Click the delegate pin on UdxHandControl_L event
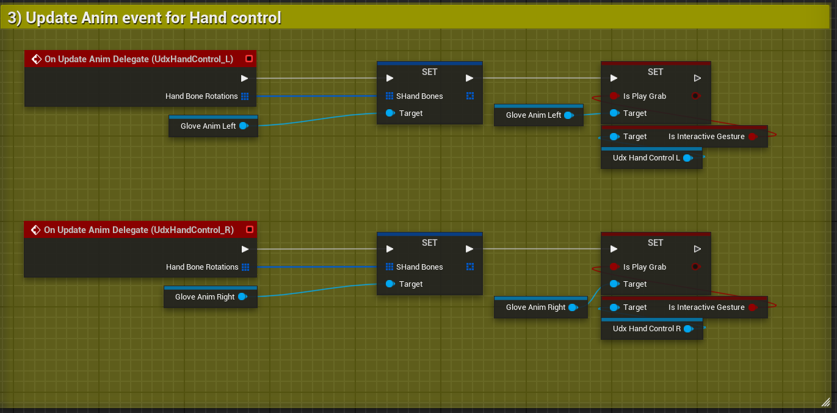837x413 pixels. [248, 59]
